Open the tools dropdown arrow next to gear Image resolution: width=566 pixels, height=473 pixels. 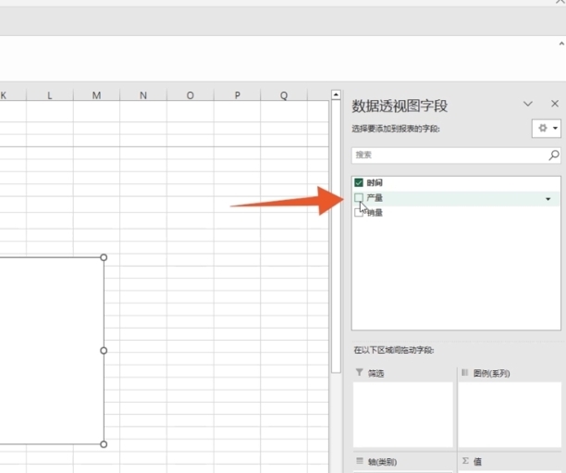(554, 129)
